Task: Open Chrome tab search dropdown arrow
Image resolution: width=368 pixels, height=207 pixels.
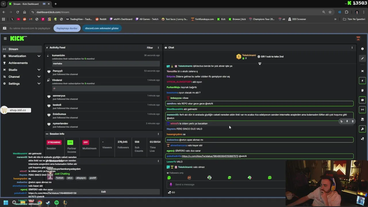Action: 3,4
